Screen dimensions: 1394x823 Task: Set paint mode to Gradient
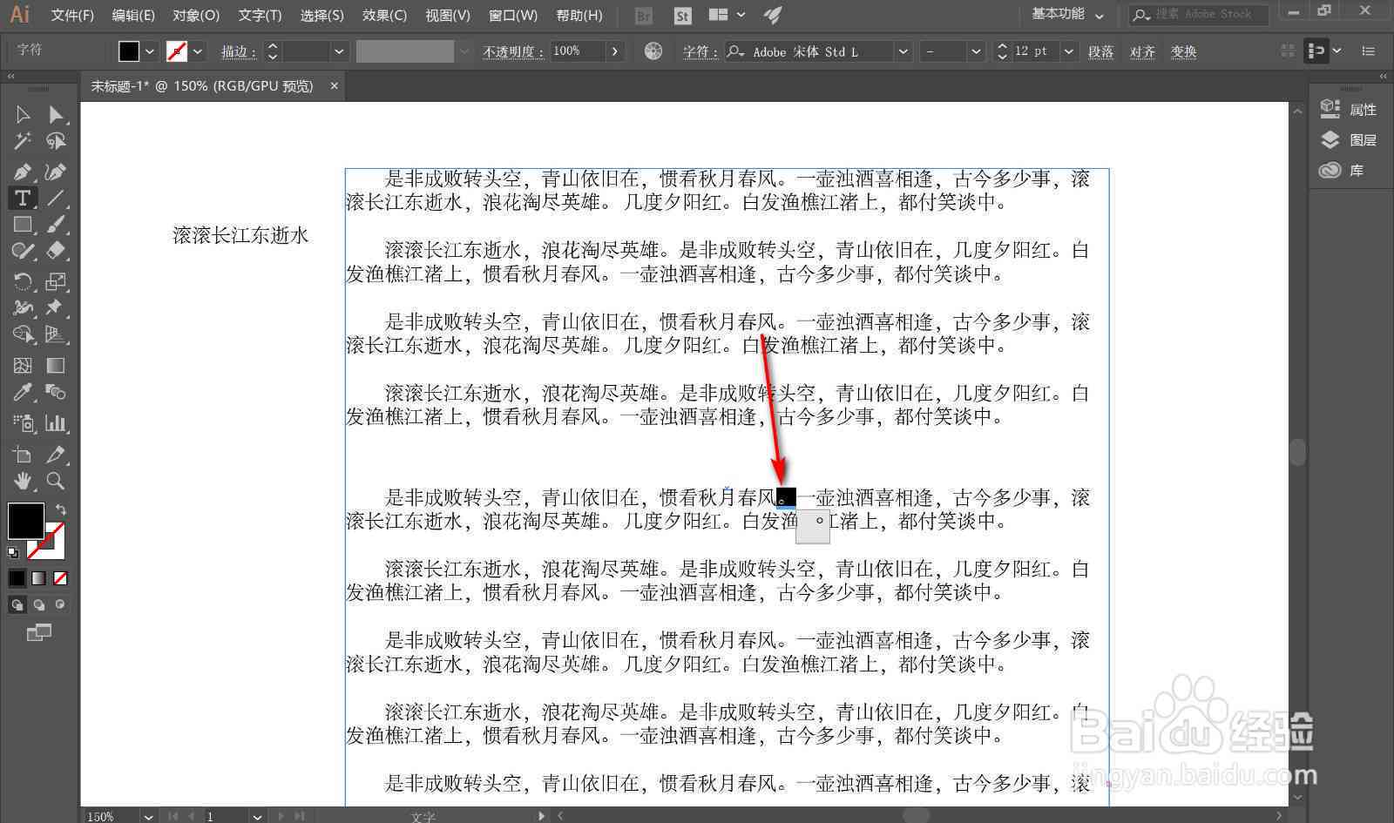tap(39, 577)
